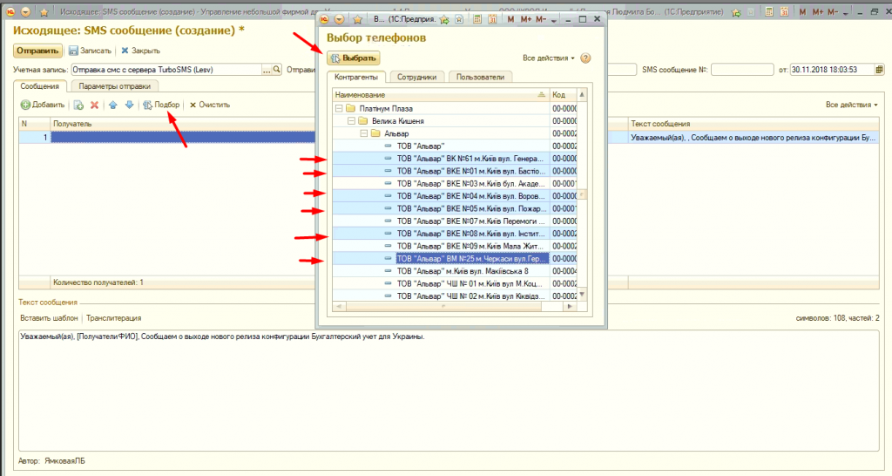Select row ТОВ "Альвар" ВКЕ №03 м.Київ
The width and height of the screenshot is (892, 476).
[455, 183]
